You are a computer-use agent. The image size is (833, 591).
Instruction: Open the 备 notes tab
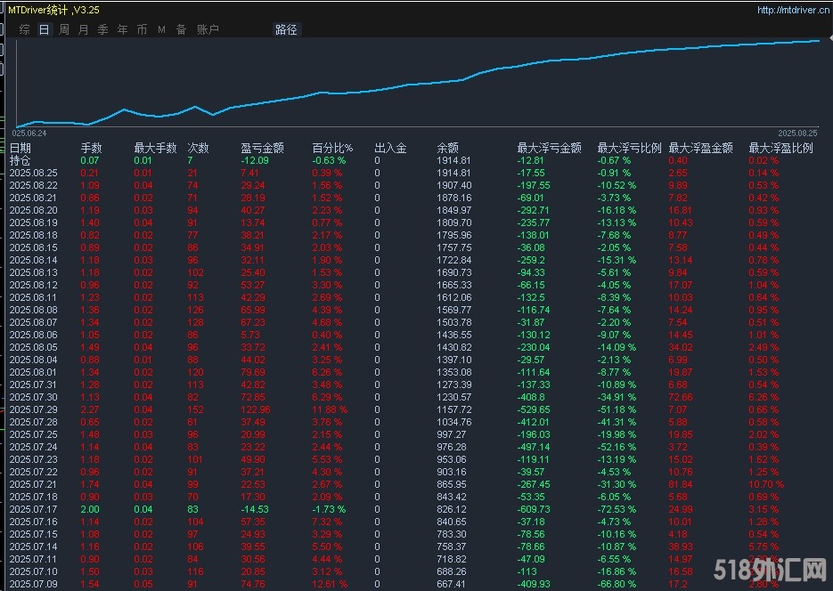coord(182,29)
